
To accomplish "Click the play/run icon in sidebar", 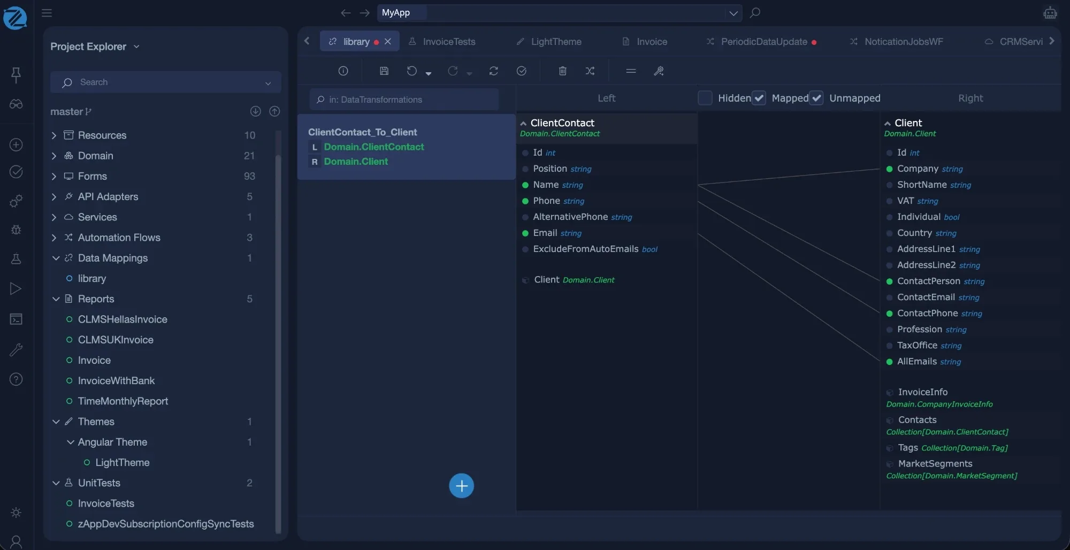I will coord(16,289).
